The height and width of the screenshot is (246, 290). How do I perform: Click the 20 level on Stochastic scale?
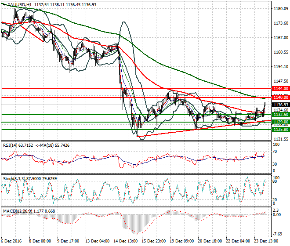click(x=275, y=199)
